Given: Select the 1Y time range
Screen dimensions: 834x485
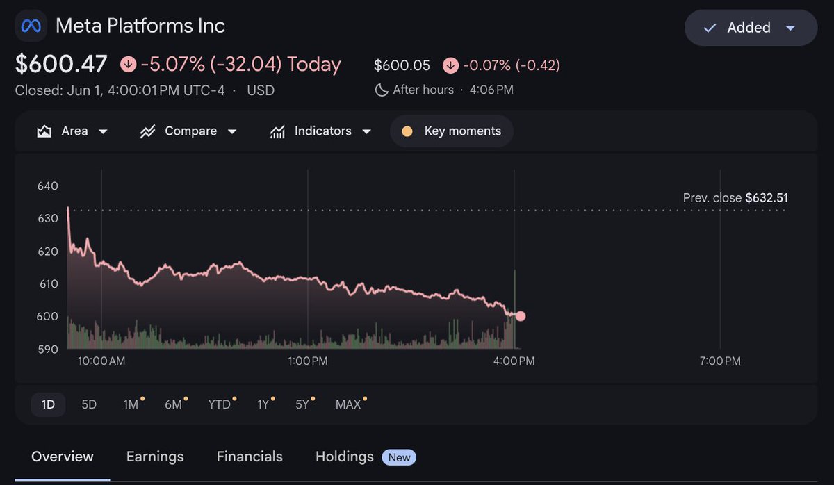Looking at the screenshot, I should click(x=263, y=404).
